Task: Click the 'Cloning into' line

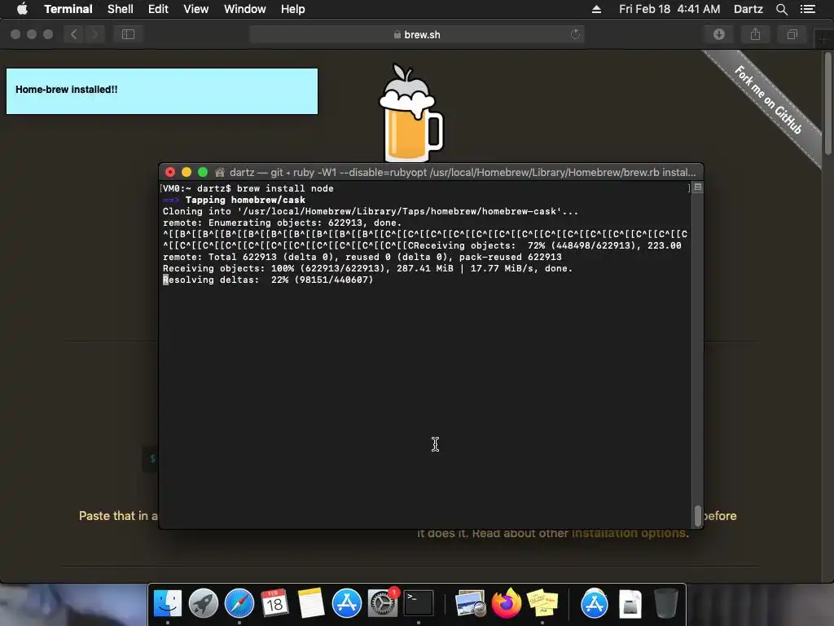Action: (x=371, y=211)
